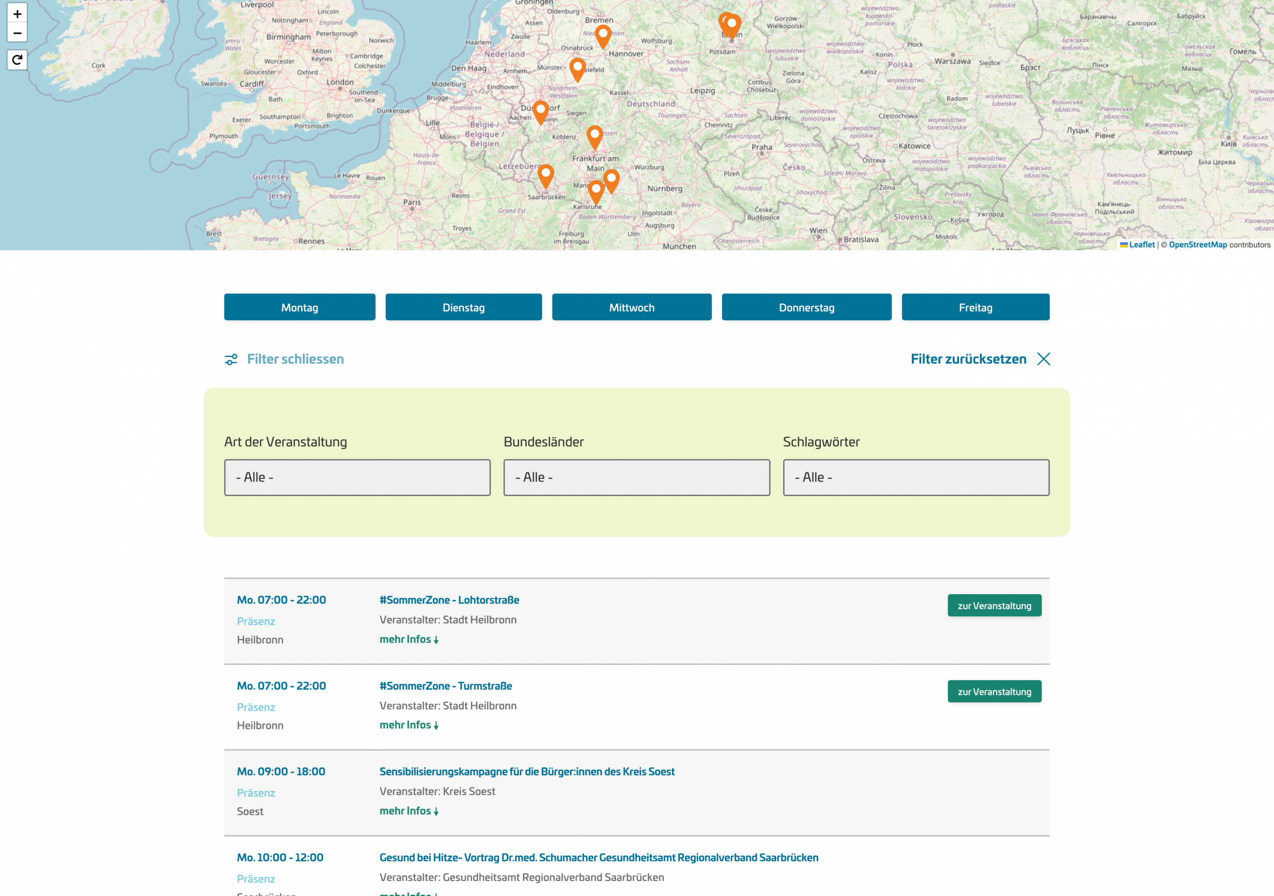Open the OpenStreetMap attribution link
The height and width of the screenshot is (896, 1274).
(x=1197, y=244)
